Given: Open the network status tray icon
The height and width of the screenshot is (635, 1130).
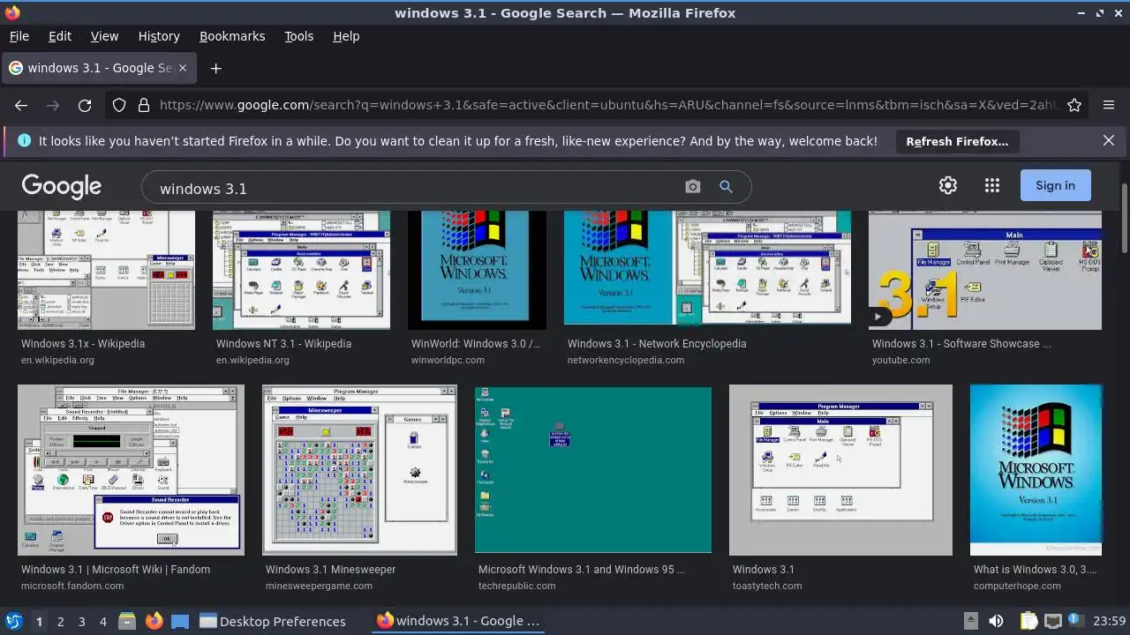Looking at the screenshot, I should (1052, 621).
